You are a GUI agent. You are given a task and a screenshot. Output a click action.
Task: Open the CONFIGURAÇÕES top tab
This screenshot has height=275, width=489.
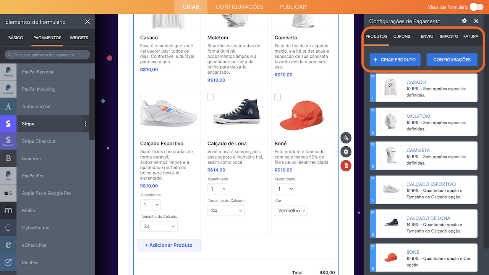(239, 7)
